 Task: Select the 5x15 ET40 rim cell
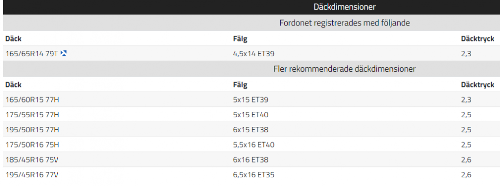point(250,114)
